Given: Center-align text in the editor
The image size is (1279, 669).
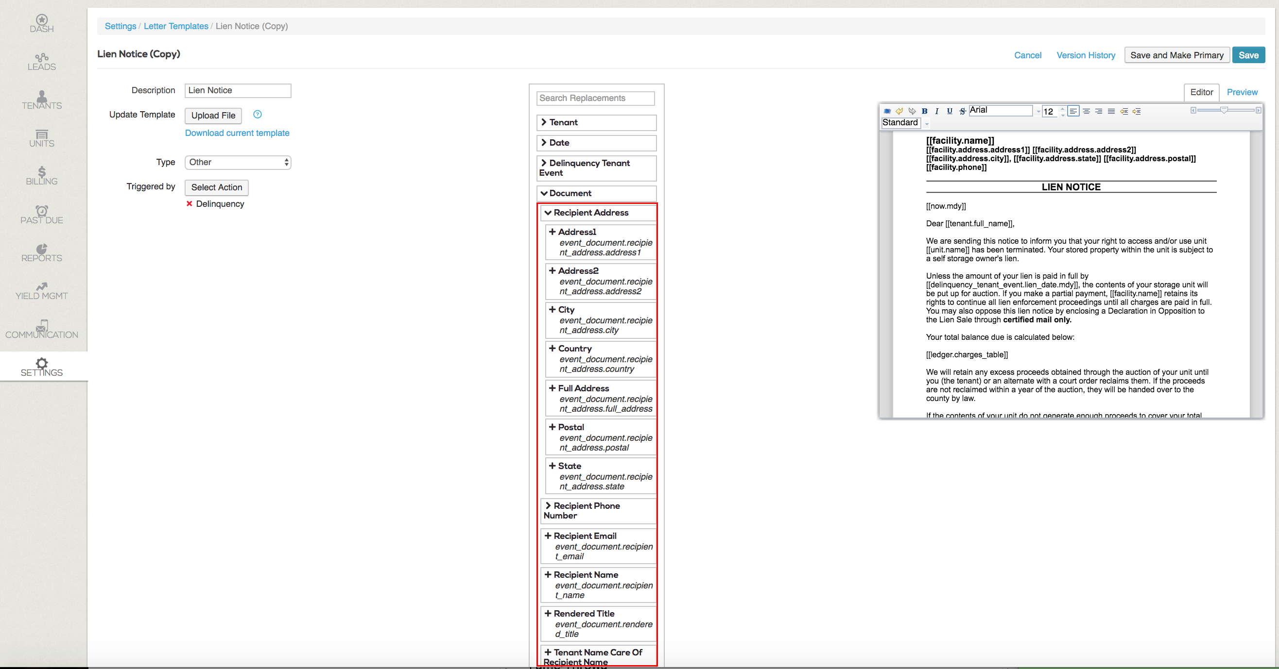Looking at the screenshot, I should [1087, 111].
